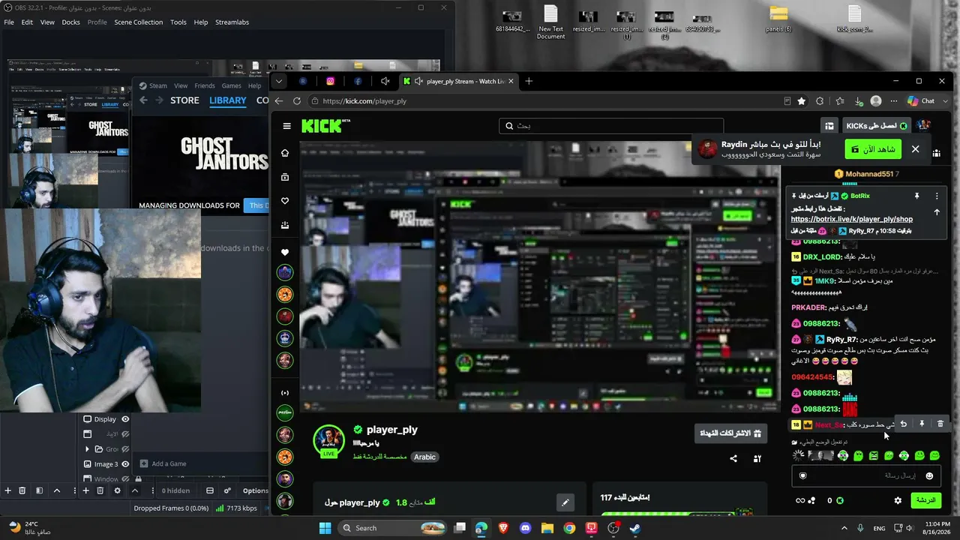Select the Steam LIBRARY tab

coord(228,100)
